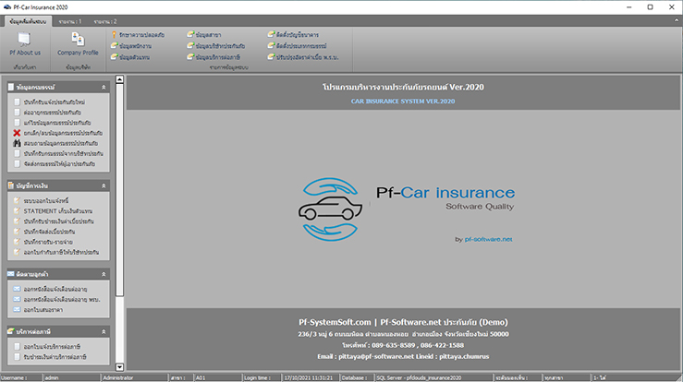
Task: Open รับชำระเงินค่าบริการต่อภาษี item
Action: [50, 357]
